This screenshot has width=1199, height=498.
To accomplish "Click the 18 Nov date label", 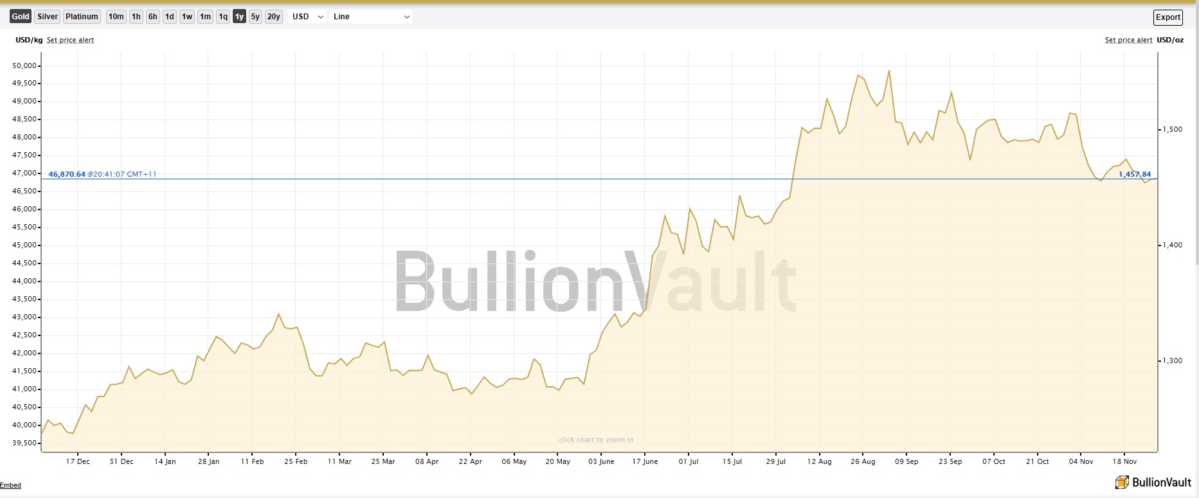I will [1125, 461].
